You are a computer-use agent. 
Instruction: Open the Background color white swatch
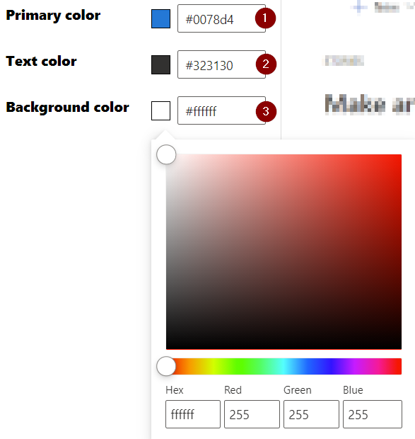tap(160, 111)
